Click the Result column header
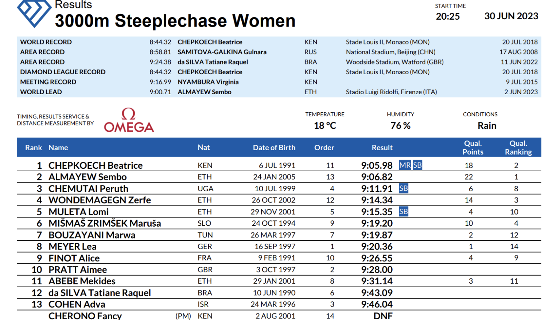 coord(382,148)
